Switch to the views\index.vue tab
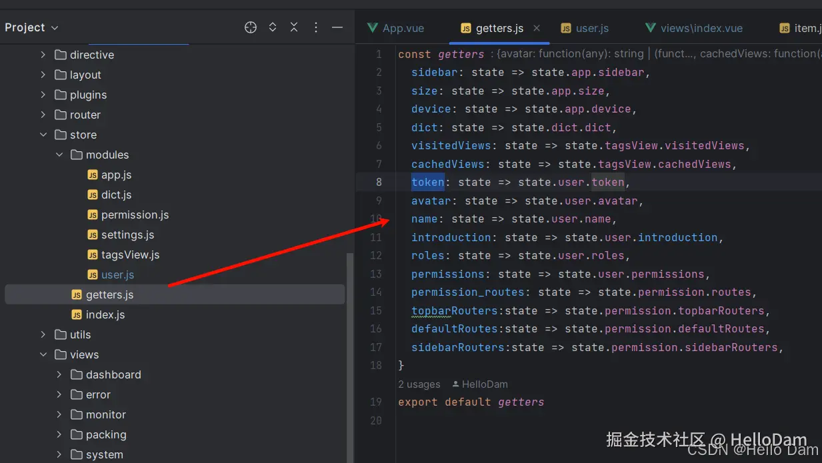822x463 pixels. click(694, 28)
